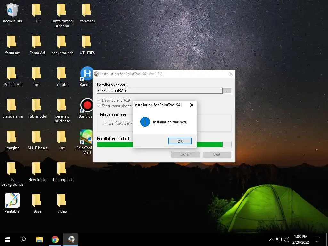Select the UTILITIES folder
The height and width of the screenshot is (246, 328).
click(87, 45)
